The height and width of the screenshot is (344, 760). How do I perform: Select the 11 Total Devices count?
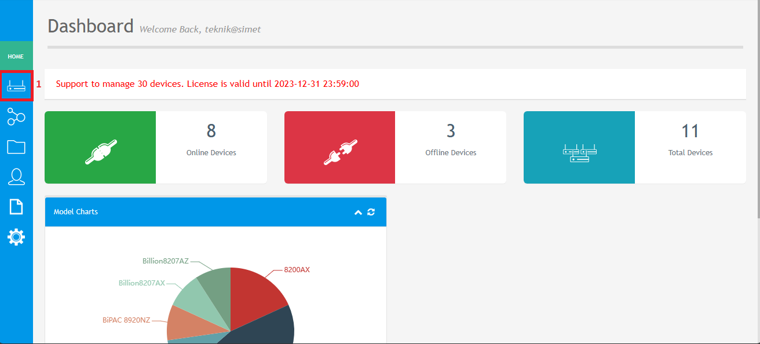[x=690, y=131]
